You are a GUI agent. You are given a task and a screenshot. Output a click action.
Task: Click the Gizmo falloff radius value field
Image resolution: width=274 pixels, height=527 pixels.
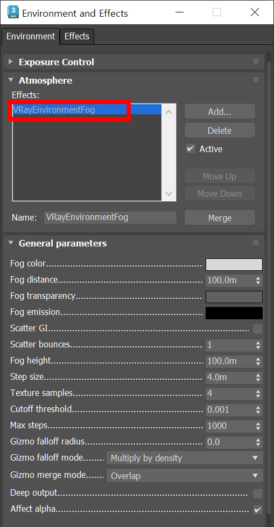230,442
